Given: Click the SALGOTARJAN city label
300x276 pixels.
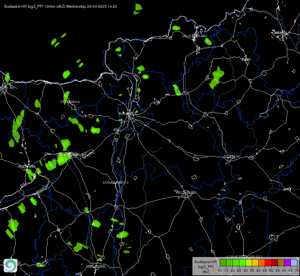Looking at the screenshot, I should [x=194, y=36].
